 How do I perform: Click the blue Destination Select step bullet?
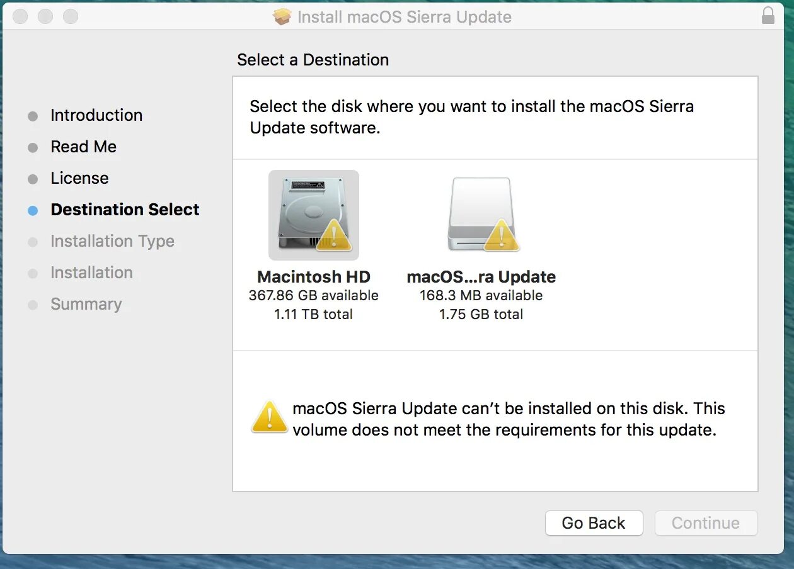(33, 211)
